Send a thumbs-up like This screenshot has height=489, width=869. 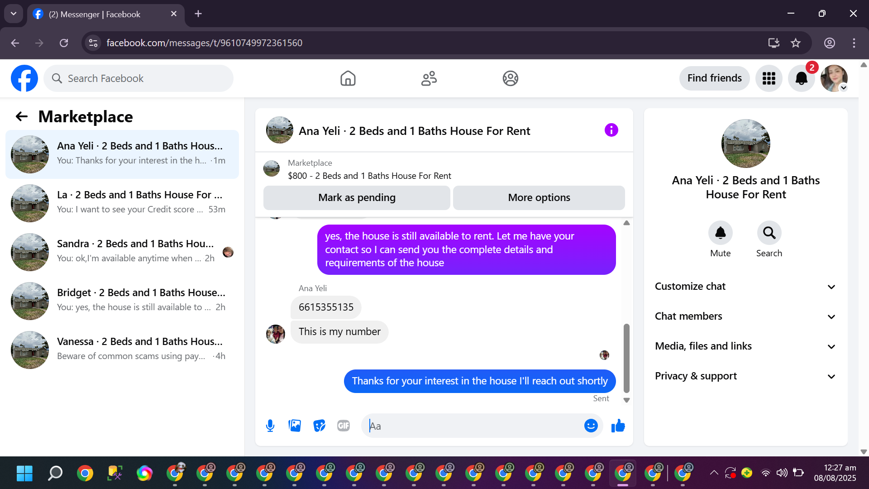[618, 426]
